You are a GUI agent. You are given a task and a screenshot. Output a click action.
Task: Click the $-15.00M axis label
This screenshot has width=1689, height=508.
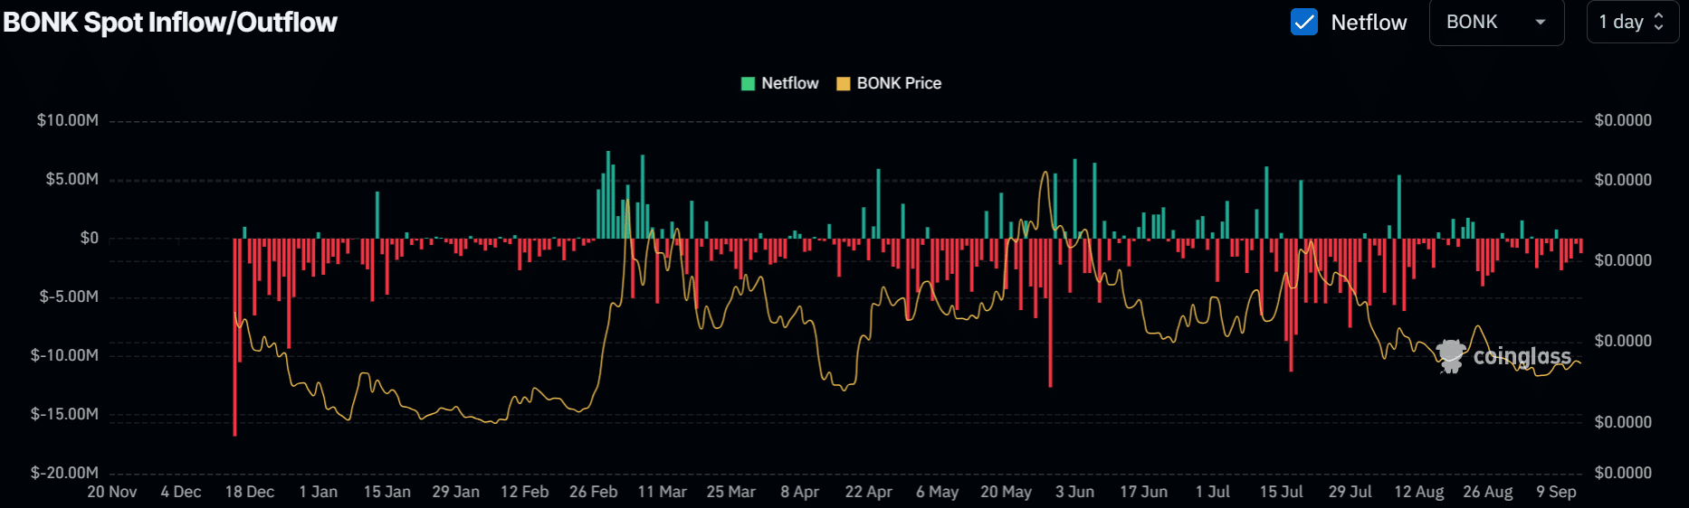(x=64, y=414)
